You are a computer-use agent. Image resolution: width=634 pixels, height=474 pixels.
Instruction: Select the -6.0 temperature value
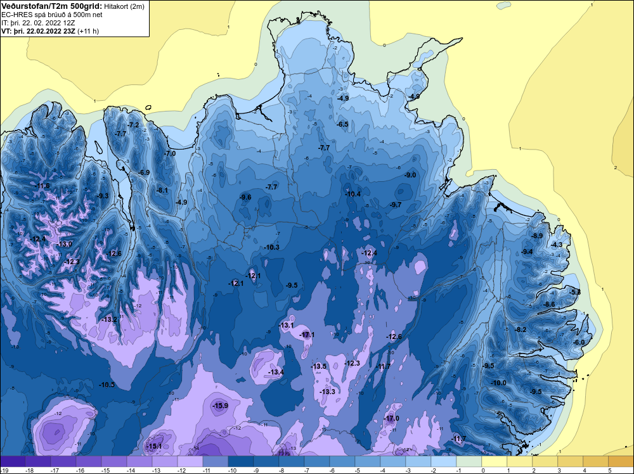coord(579,342)
